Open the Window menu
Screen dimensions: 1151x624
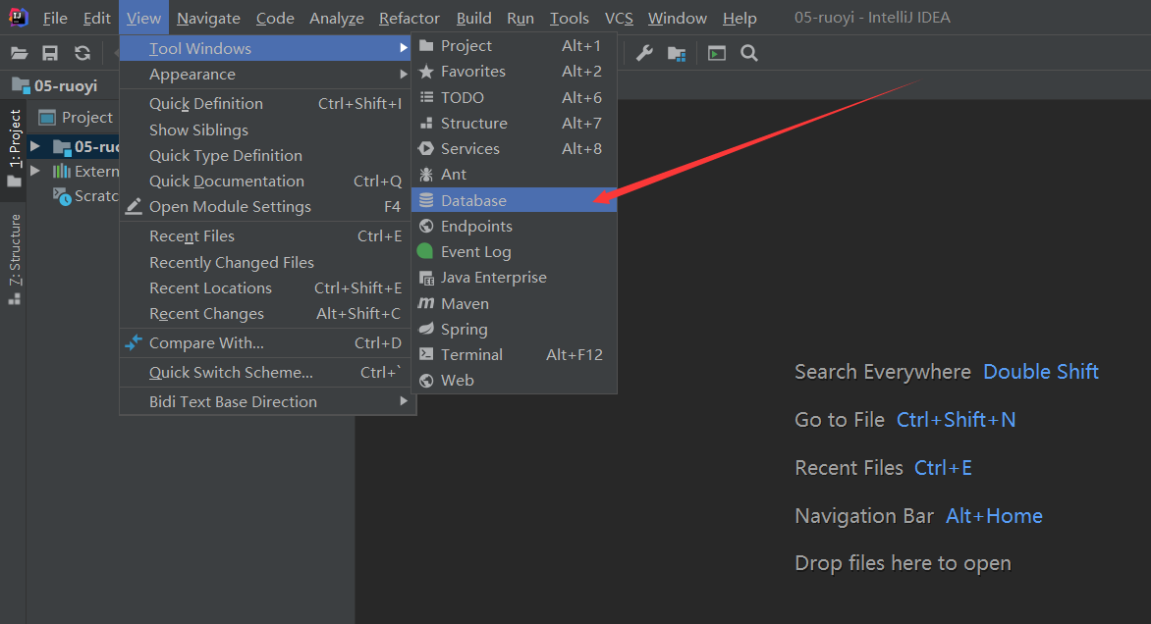(678, 18)
